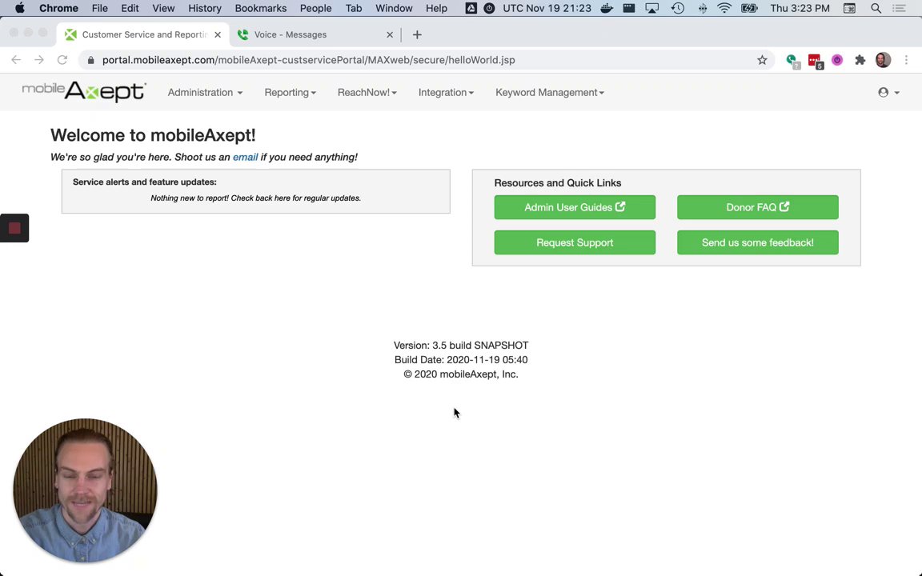922x576 pixels.
Task: Follow the email link
Action: tap(245, 157)
